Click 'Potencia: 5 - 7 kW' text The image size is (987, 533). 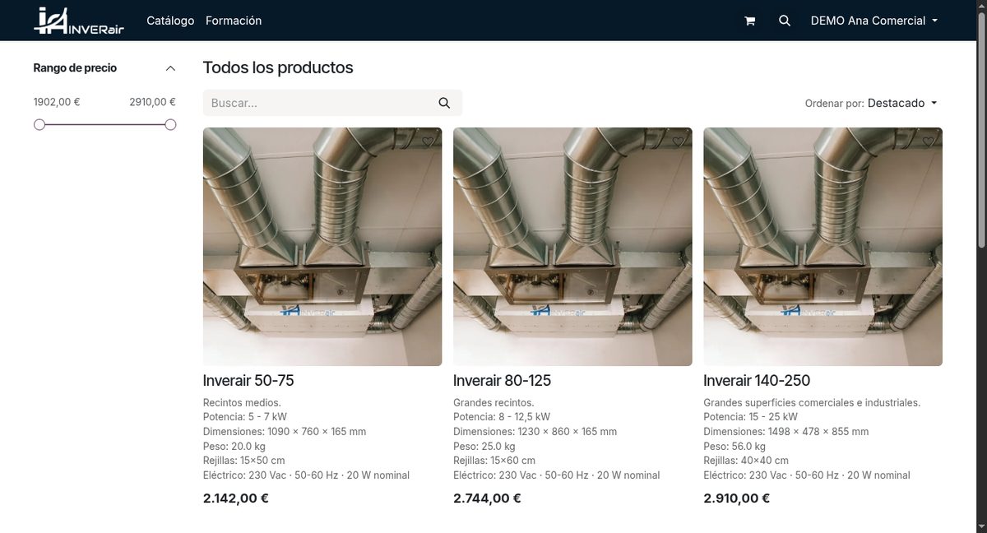coord(245,417)
